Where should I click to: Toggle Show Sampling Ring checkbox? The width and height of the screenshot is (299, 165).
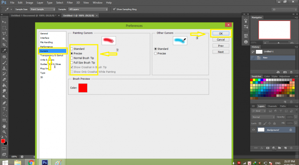pos(114,9)
